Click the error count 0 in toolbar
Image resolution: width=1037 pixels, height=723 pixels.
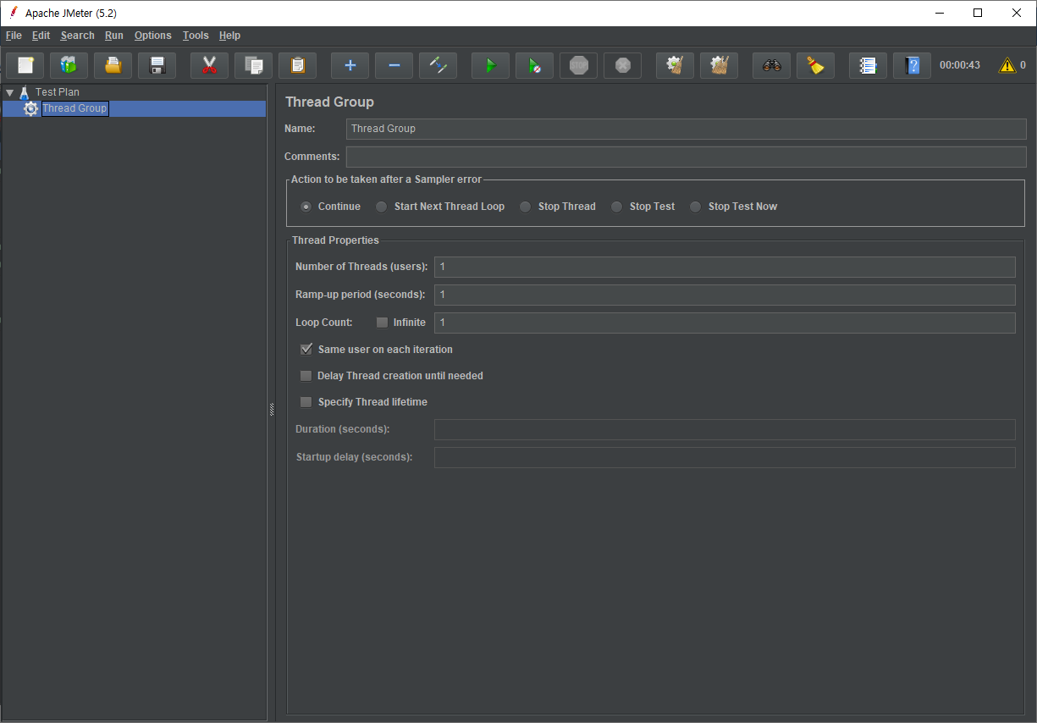point(1023,65)
